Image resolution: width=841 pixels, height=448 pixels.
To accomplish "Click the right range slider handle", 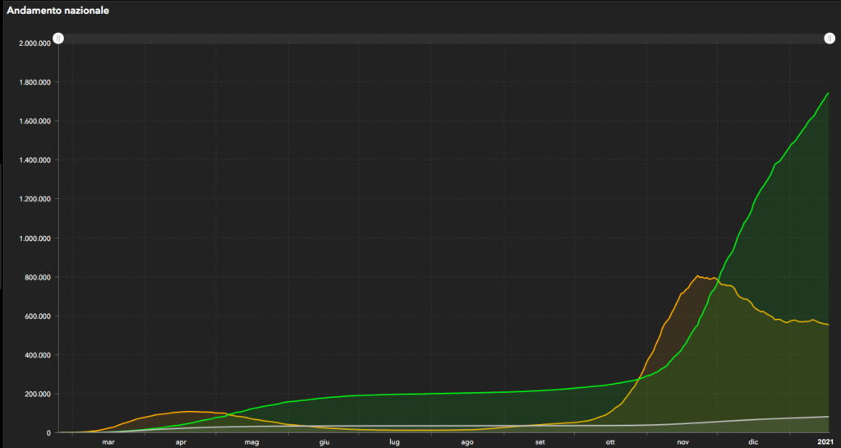I will (x=830, y=39).
